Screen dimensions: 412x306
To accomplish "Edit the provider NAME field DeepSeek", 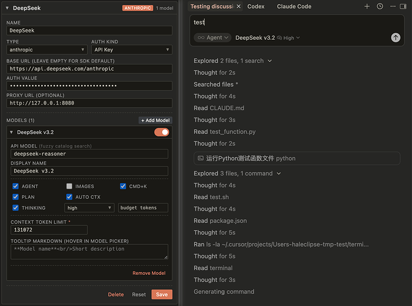I will pyautogui.click(x=89, y=31).
